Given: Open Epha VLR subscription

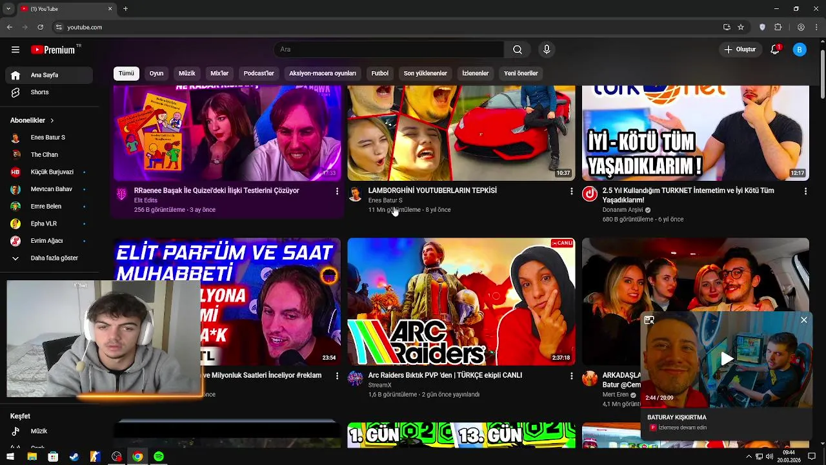Looking at the screenshot, I should click(x=49, y=223).
